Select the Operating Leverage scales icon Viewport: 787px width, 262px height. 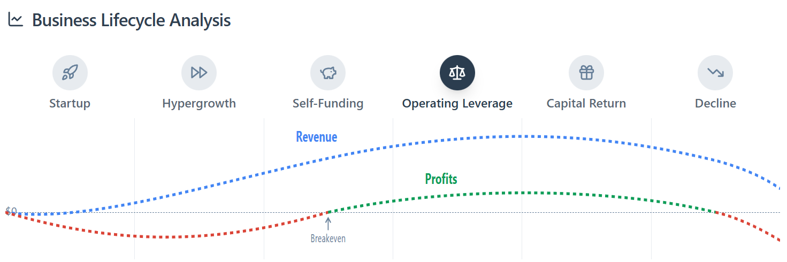pyautogui.click(x=457, y=73)
